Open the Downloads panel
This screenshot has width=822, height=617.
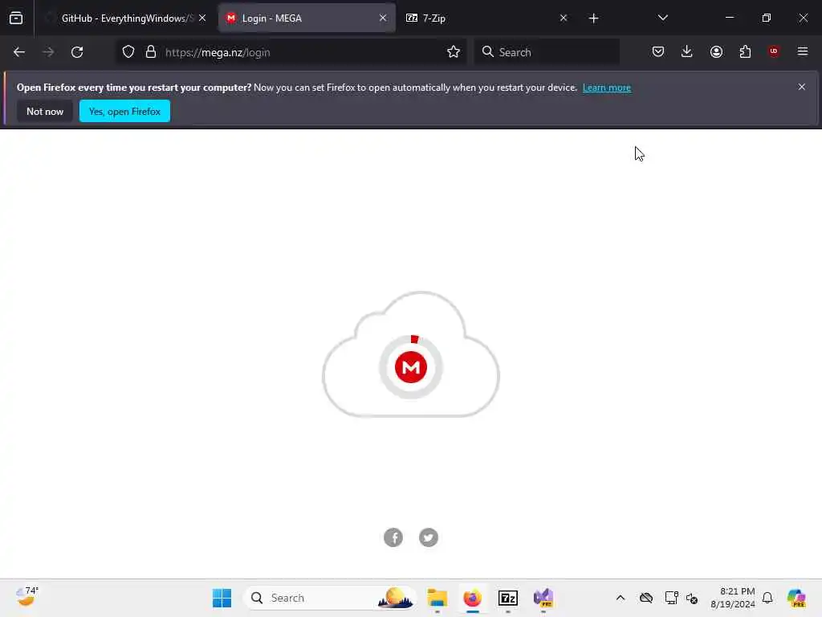687,51
